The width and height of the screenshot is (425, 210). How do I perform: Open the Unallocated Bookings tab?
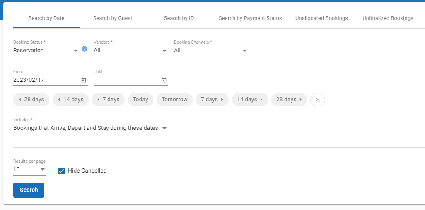pyautogui.click(x=321, y=18)
